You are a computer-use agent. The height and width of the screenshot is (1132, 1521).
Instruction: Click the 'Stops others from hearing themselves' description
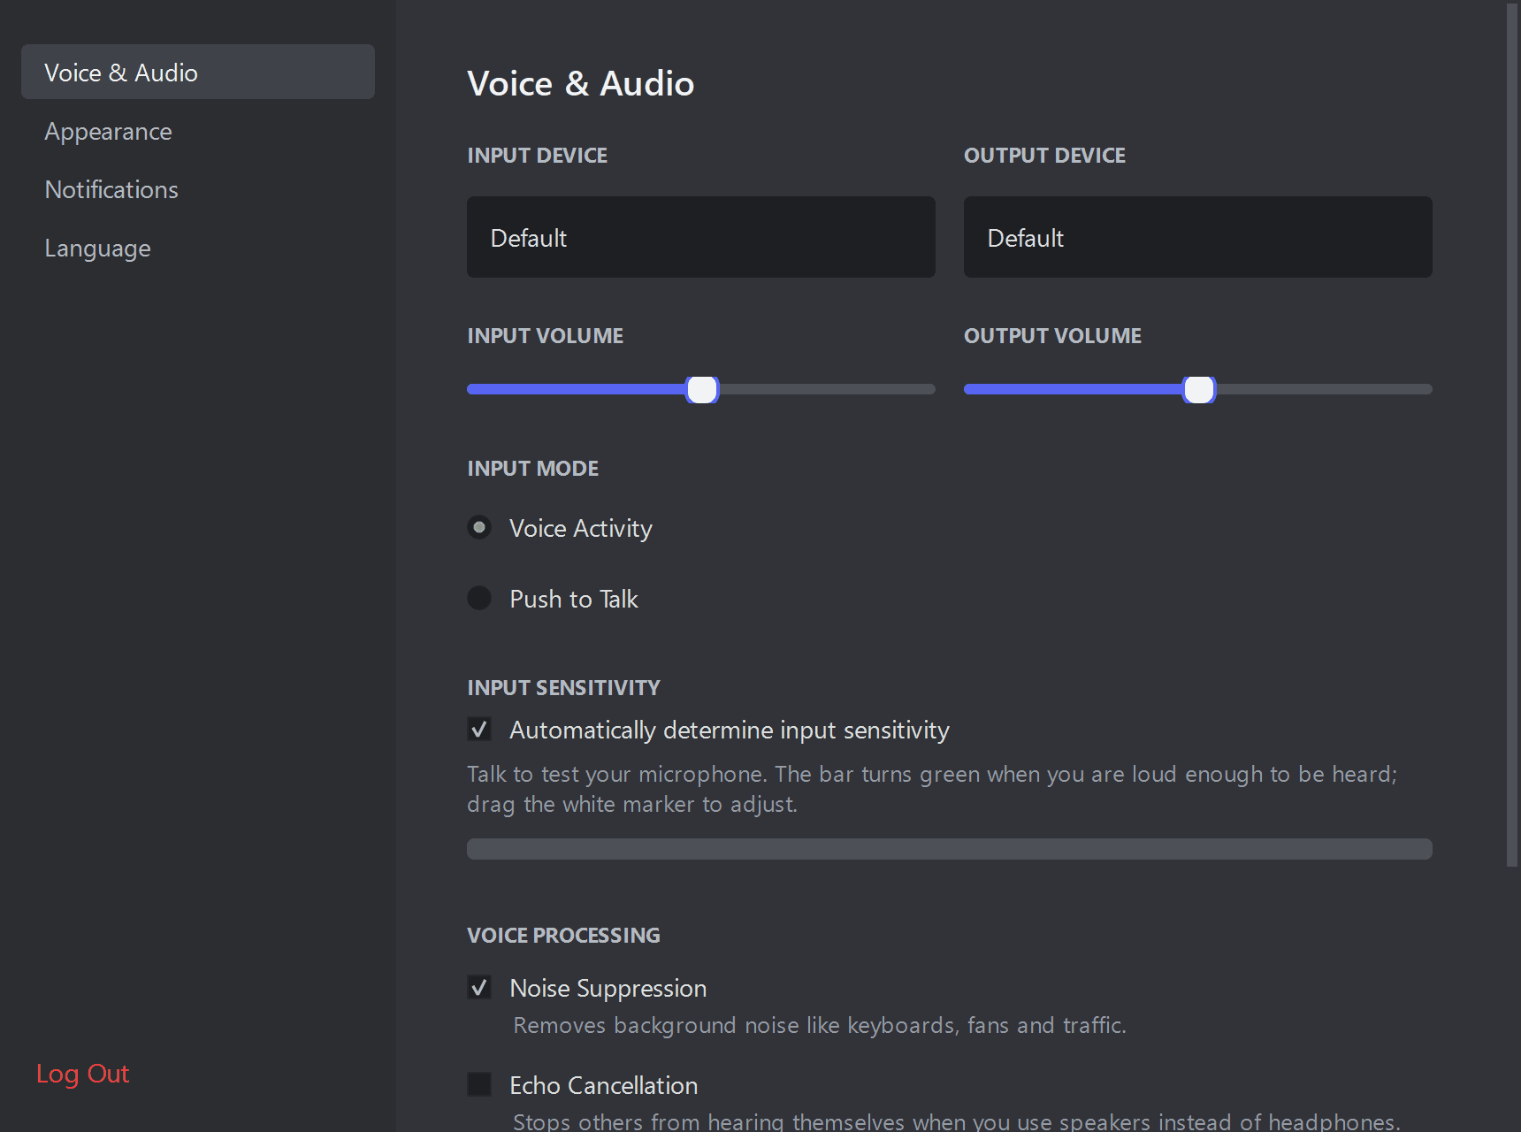(957, 1121)
